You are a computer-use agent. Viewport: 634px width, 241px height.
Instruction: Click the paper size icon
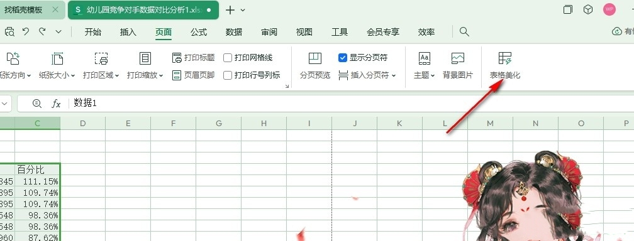[57, 58]
